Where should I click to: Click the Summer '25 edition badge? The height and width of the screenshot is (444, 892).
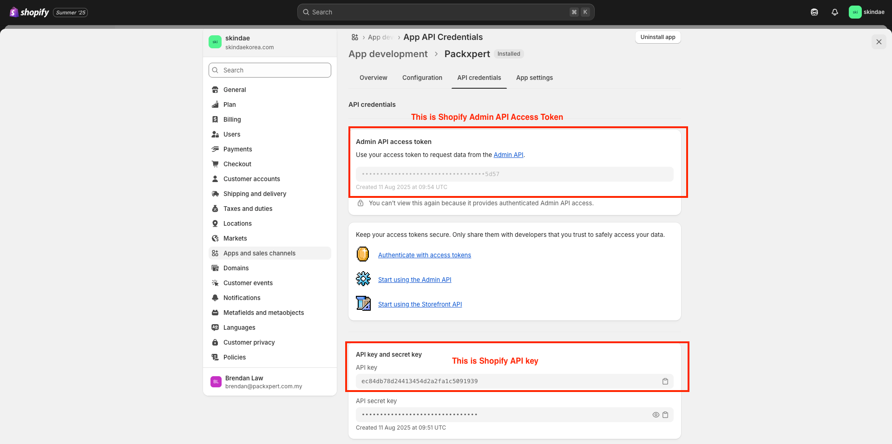pos(71,13)
